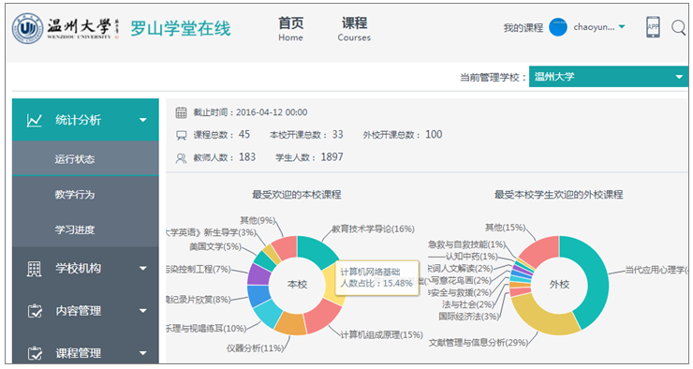Expand the 学校机构 menu arrow

(142, 268)
